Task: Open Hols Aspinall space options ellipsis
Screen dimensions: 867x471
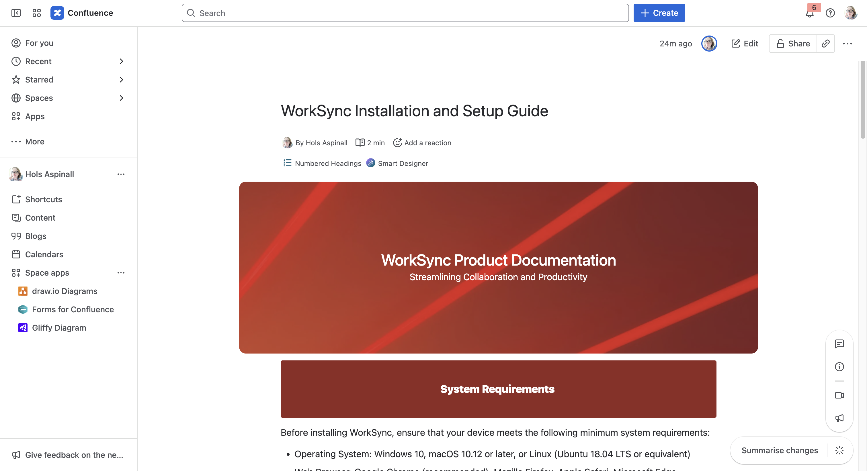Action: coord(121,174)
